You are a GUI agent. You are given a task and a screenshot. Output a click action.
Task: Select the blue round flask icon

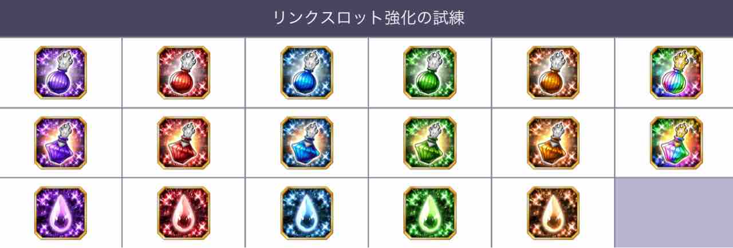(307, 73)
